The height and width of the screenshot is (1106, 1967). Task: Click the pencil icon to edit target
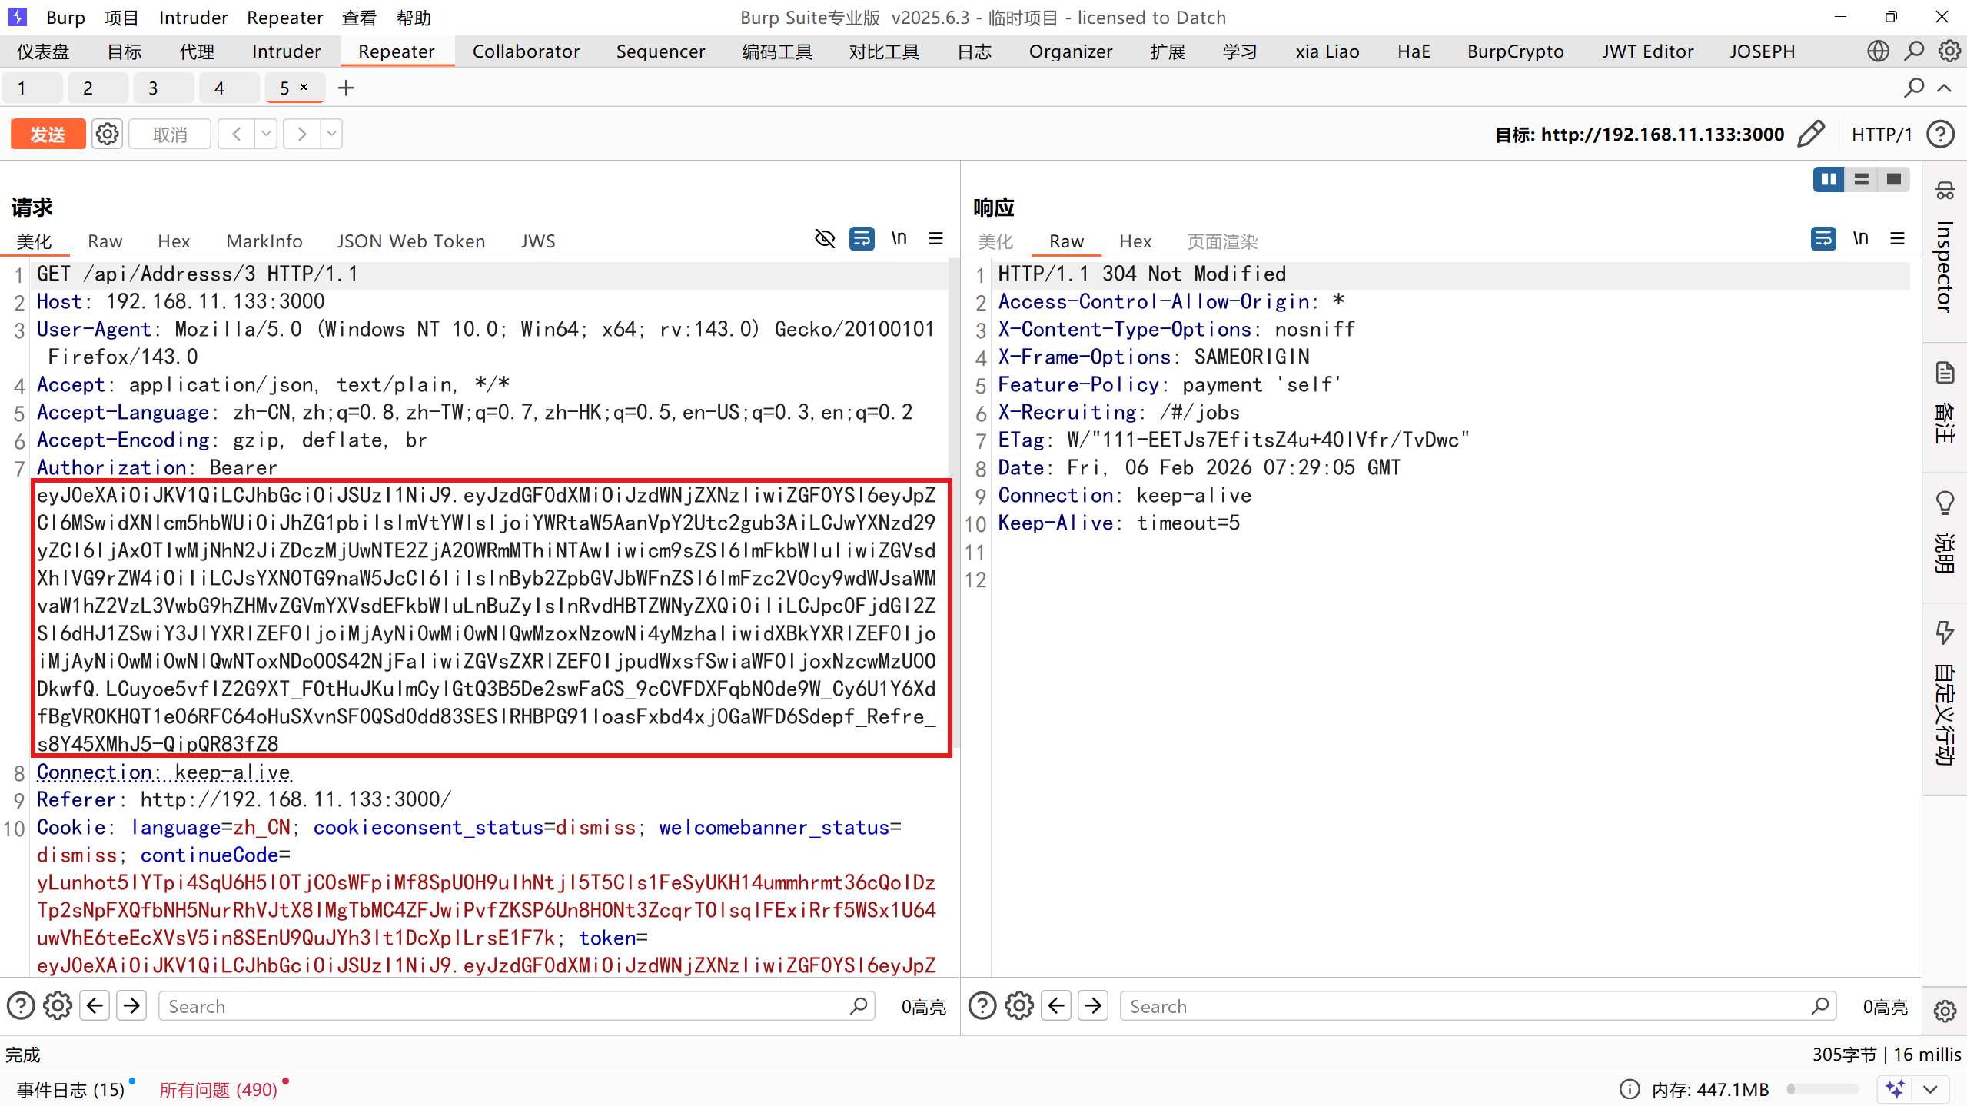[1811, 134]
